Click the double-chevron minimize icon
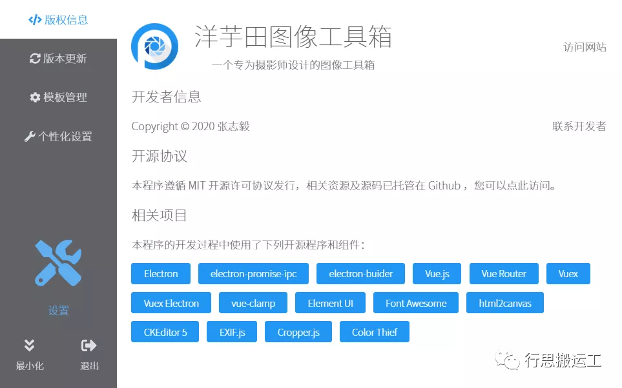Image resolution: width=622 pixels, height=388 pixels. tap(29, 345)
